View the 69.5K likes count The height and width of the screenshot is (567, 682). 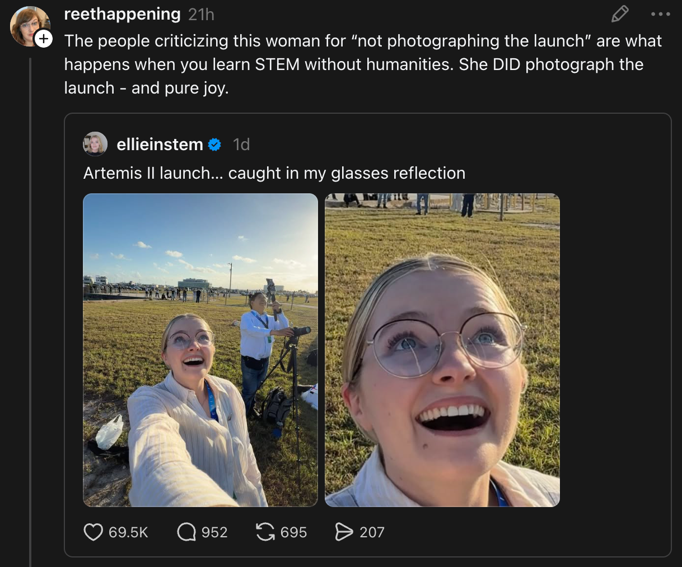point(128,532)
